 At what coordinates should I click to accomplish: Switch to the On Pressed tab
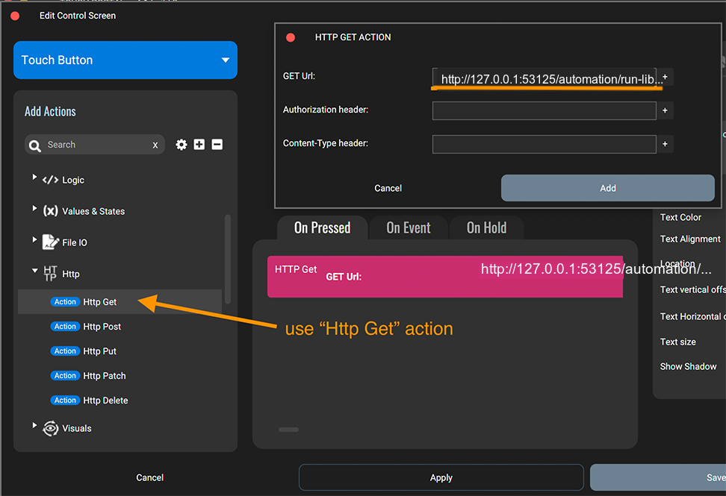tap(322, 227)
